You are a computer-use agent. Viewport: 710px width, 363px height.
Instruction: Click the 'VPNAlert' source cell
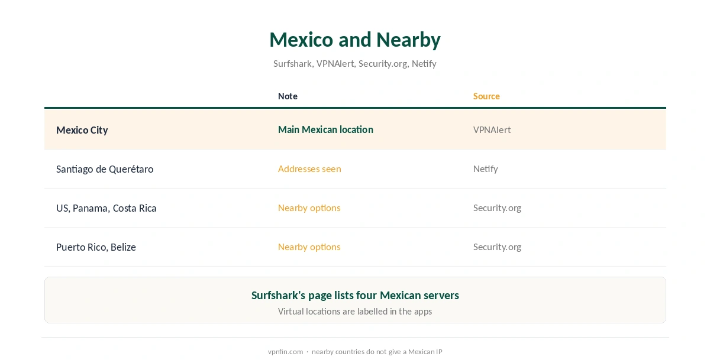(x=492, y=129)
